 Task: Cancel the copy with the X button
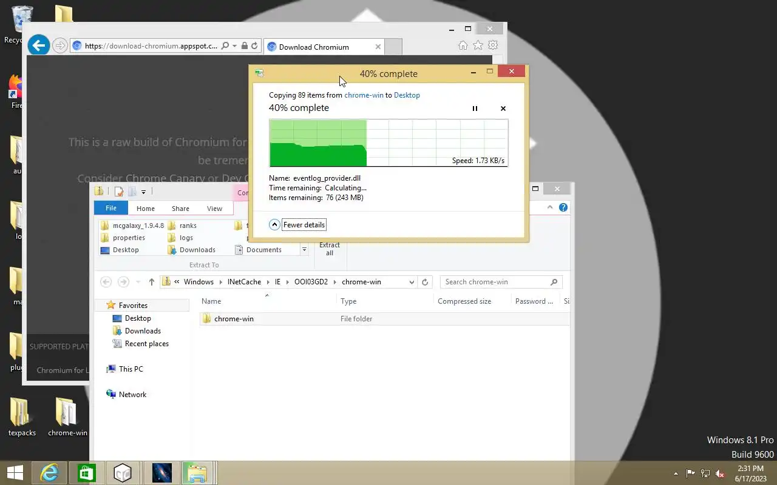(x=503, y=109)
